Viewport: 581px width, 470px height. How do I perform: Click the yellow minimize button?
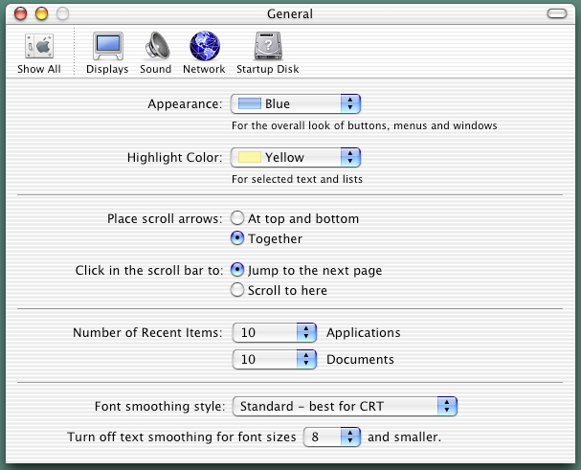click(x=42, y=14)
